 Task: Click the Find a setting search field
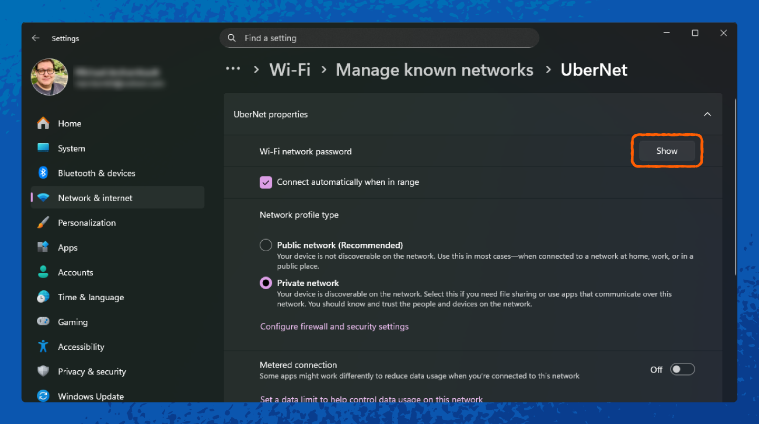click(x=379, y=38)
